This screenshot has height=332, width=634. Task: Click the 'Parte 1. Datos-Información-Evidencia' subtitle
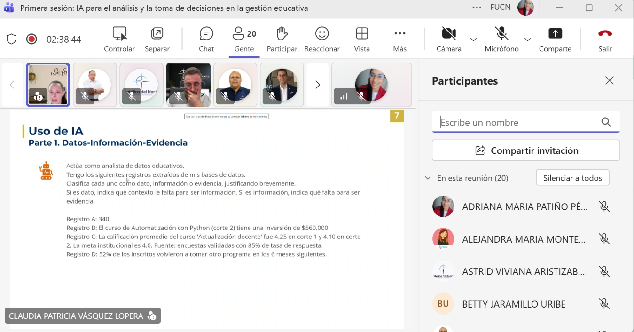108,143
